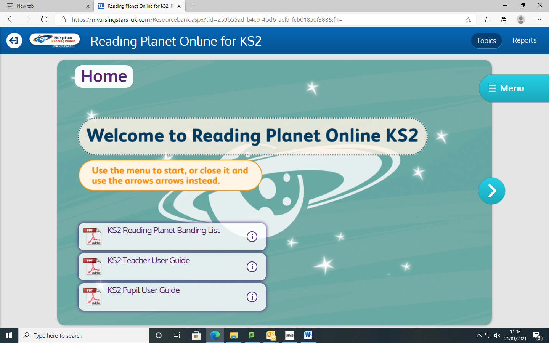The height and width of the screenshot is (343, 549).
Task: Show hidden system tray icons
Action: click(x=479, y=335)
